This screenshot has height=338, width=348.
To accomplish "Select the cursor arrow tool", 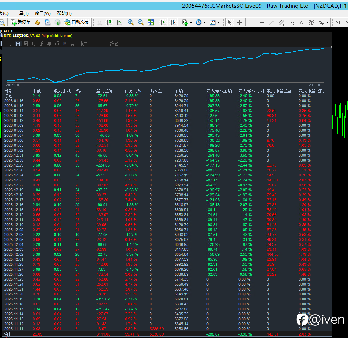I will 230,22.
